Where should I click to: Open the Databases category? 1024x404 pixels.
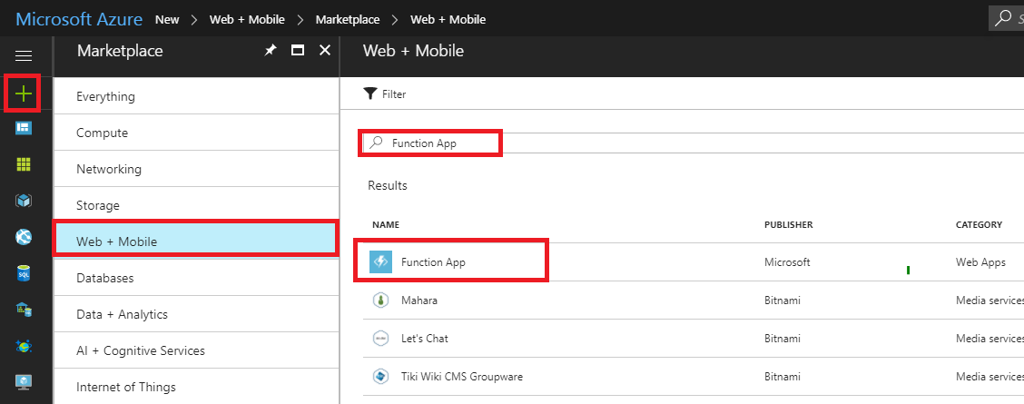104,278
